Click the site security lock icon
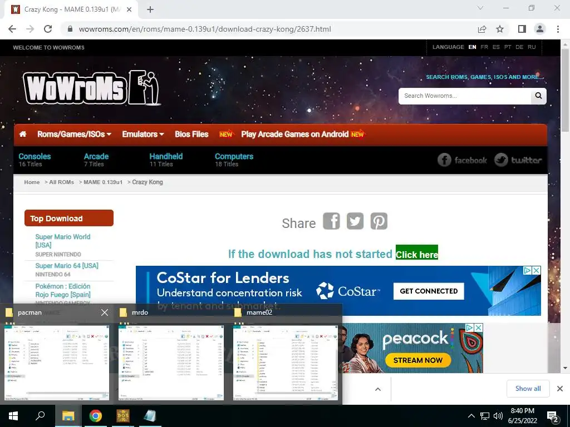This screenshot has height=427, width=570. coord(70,29)
